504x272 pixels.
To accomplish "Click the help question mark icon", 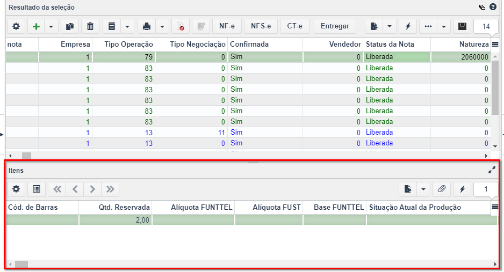I will [x=493, y=7].
